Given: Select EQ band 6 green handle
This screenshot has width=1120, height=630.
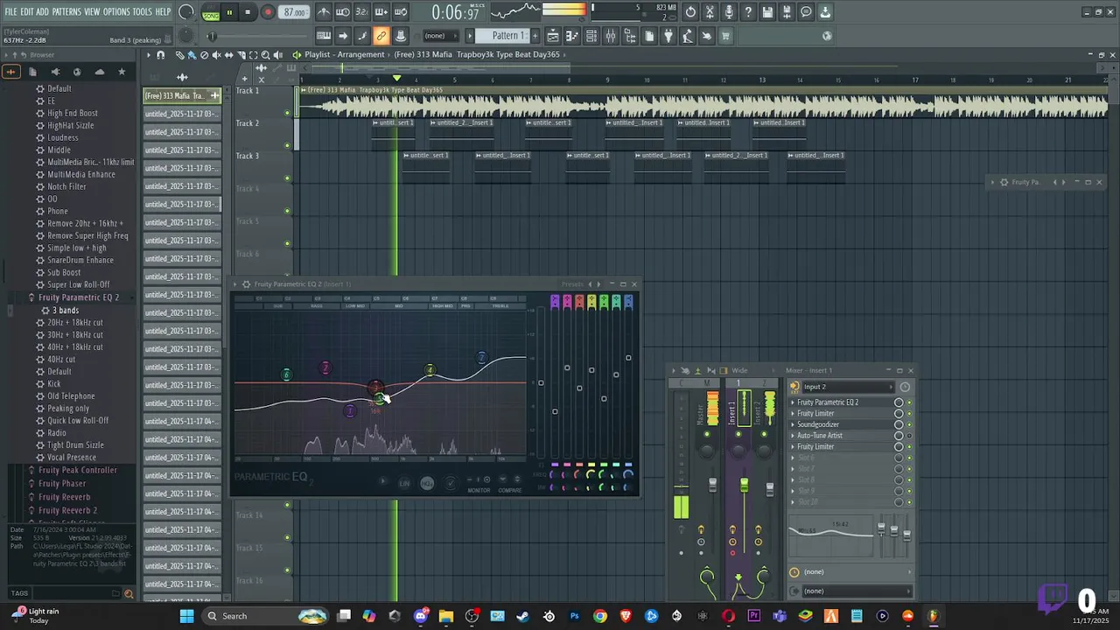Looking at the screenshot, I should (x=286, y=374).
